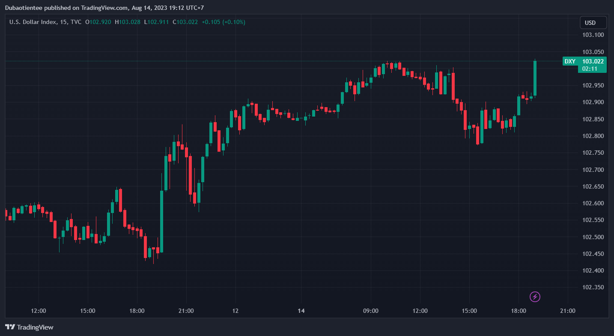Select the latest tall green candle
This screenshot has height=336, width=614.
(x=535, y=78)
